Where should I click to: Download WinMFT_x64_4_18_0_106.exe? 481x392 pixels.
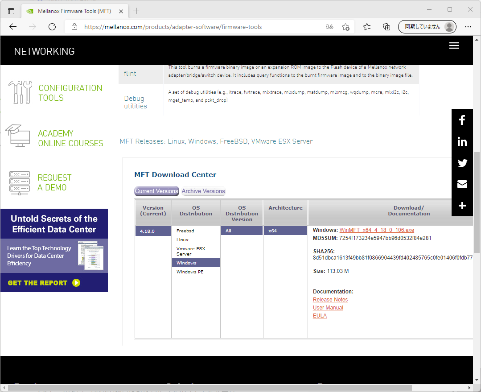377,230
